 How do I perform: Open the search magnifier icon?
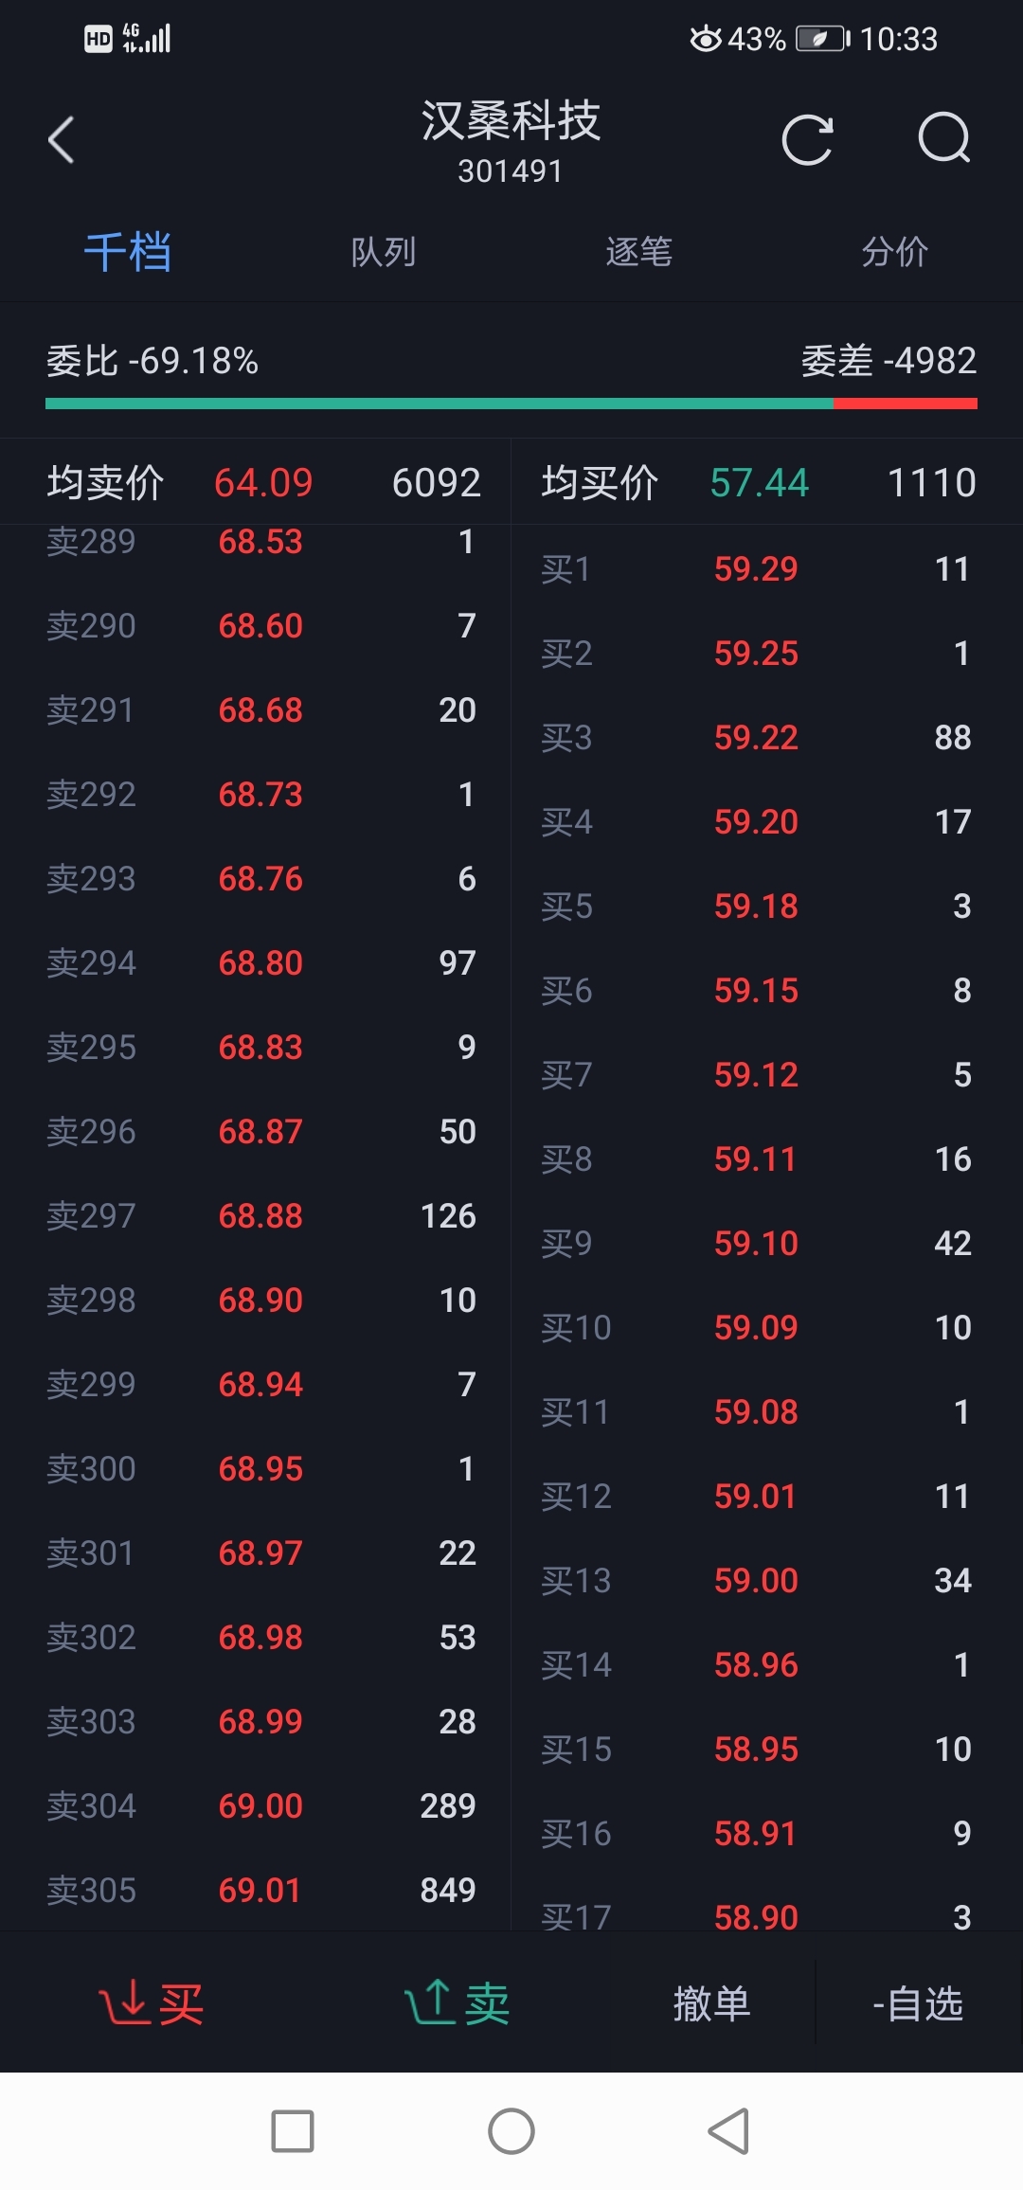pyautogui.click(x=944, y=139)
